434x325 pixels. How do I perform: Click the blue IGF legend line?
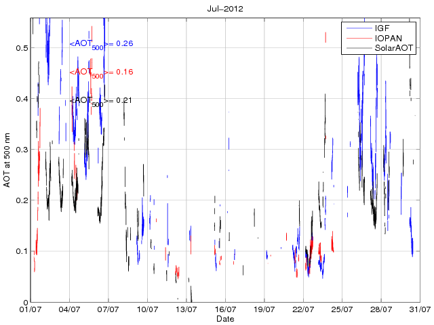[x=359, y=28]
